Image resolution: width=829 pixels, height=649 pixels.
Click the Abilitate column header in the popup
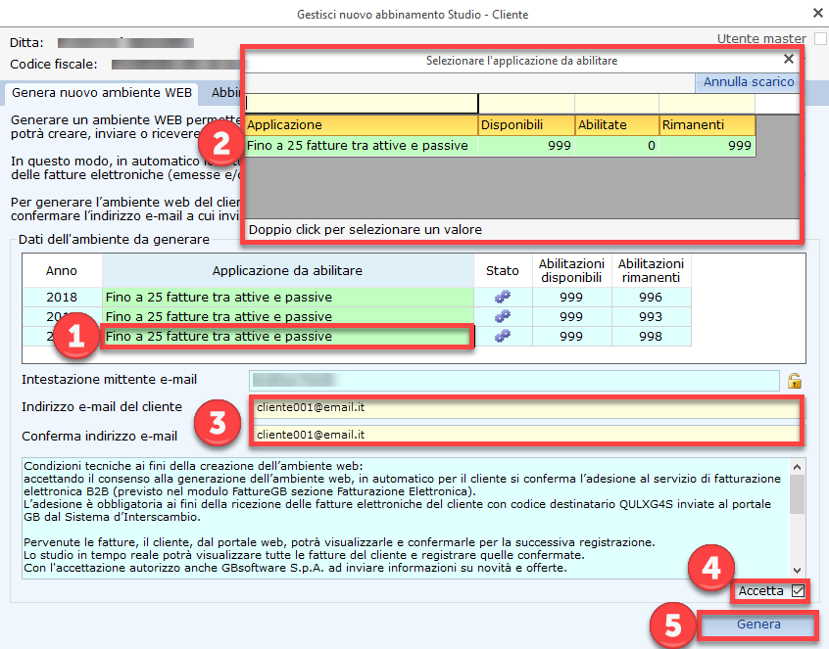pos(617,125)
